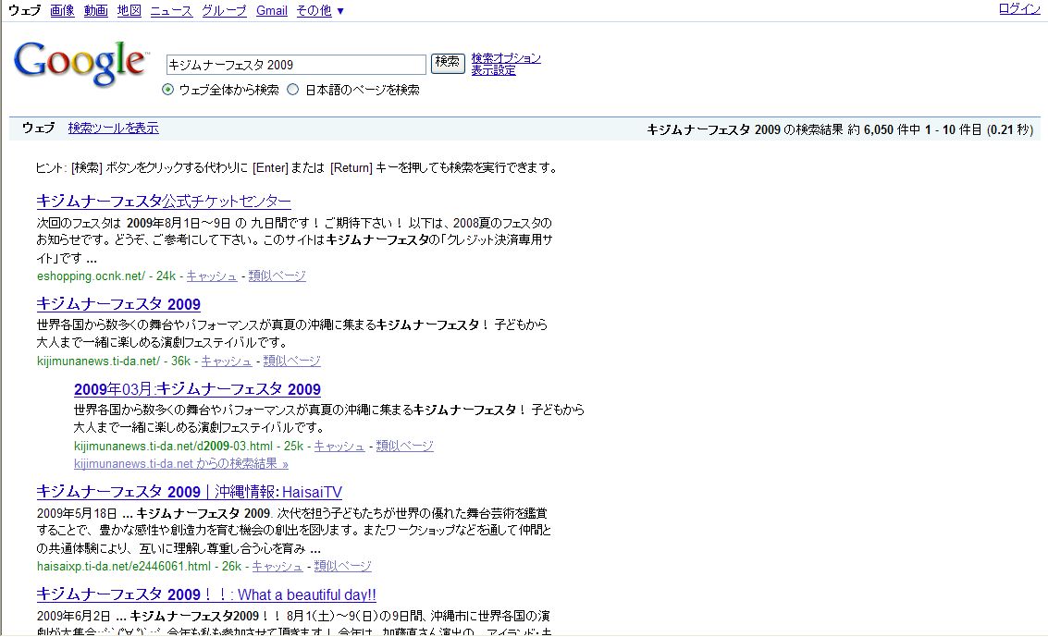The image size is (1048, 637).
Task: Click the ウェブ item in top navigation
Action: (x=25, y=11)
